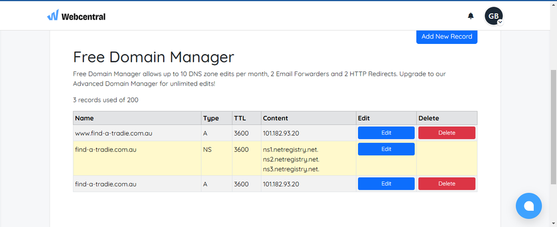557x227 pixels.
Task: Edit the www.find-a-tradie.com.au A record
Action: [x=386, y=133]
